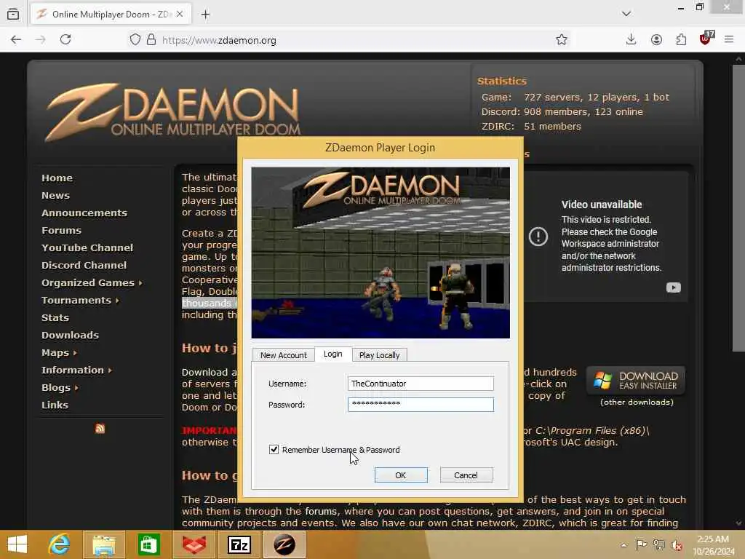Cancel the ZDaemon login dialog
The height and width of the screenshot is (559, 745).
pyautogui.click(x=466, y=475)
